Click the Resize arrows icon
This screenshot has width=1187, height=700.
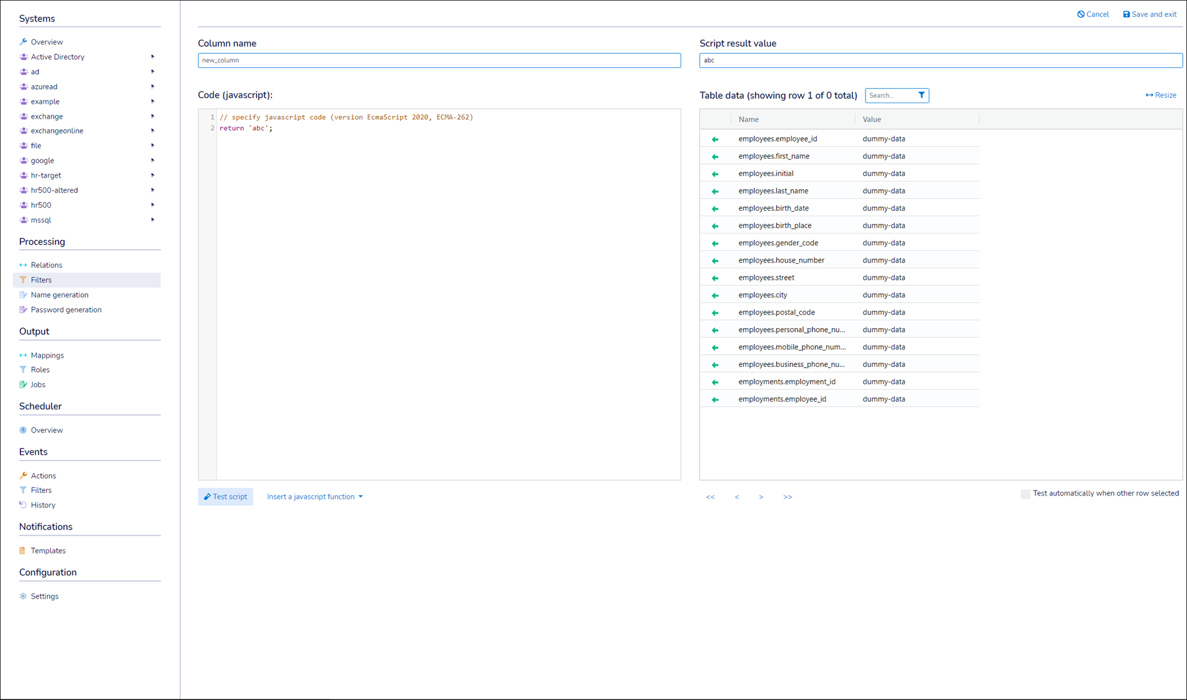click(x=1149, y=95)
